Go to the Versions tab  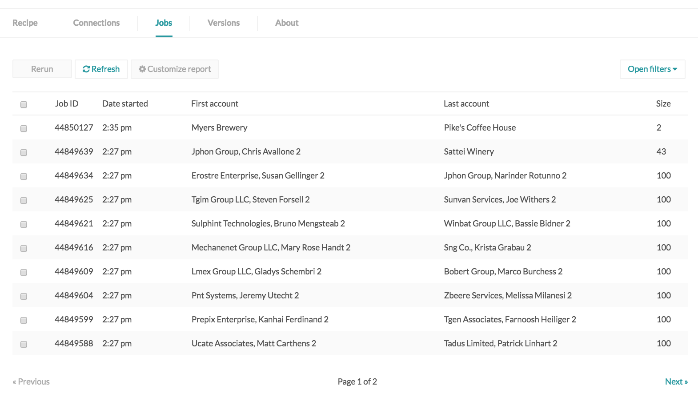pyautogui.click(x=223, y=23)
